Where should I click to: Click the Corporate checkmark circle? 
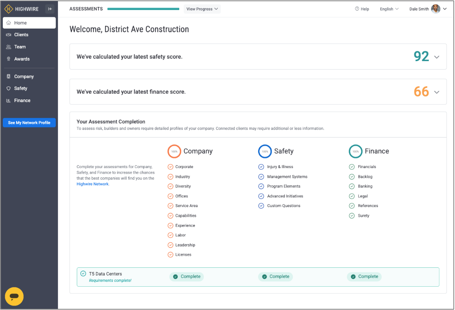170,167
